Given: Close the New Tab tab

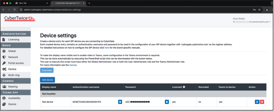Looking at the screenshot, I should pyautogui.click(x=47, y=3).
